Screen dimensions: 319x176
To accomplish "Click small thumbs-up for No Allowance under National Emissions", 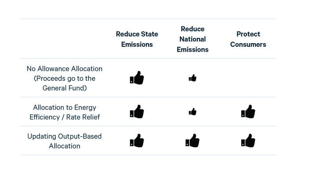I will (193, 78).
